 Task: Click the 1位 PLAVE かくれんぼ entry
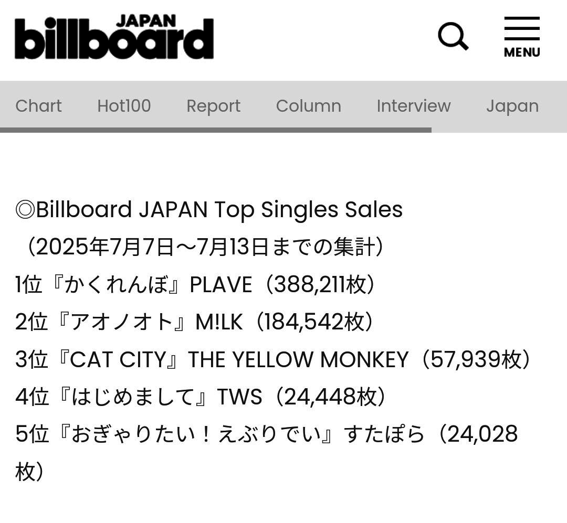click(195, 284)
